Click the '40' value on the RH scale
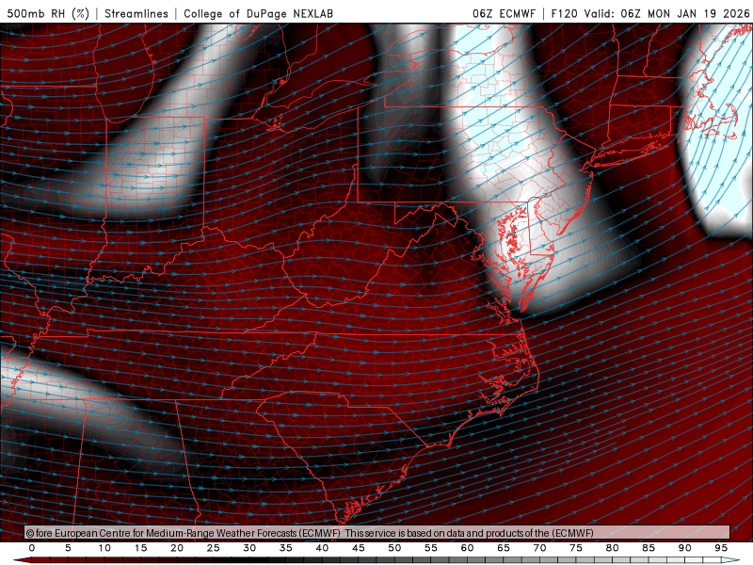 click(322, 548)
